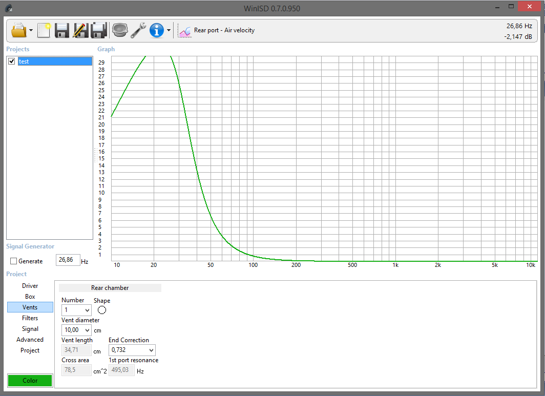Open the End Correction dropdown
Image resolution: width=545 pixels, height=396 pixels.
click(x=132, y=350)
